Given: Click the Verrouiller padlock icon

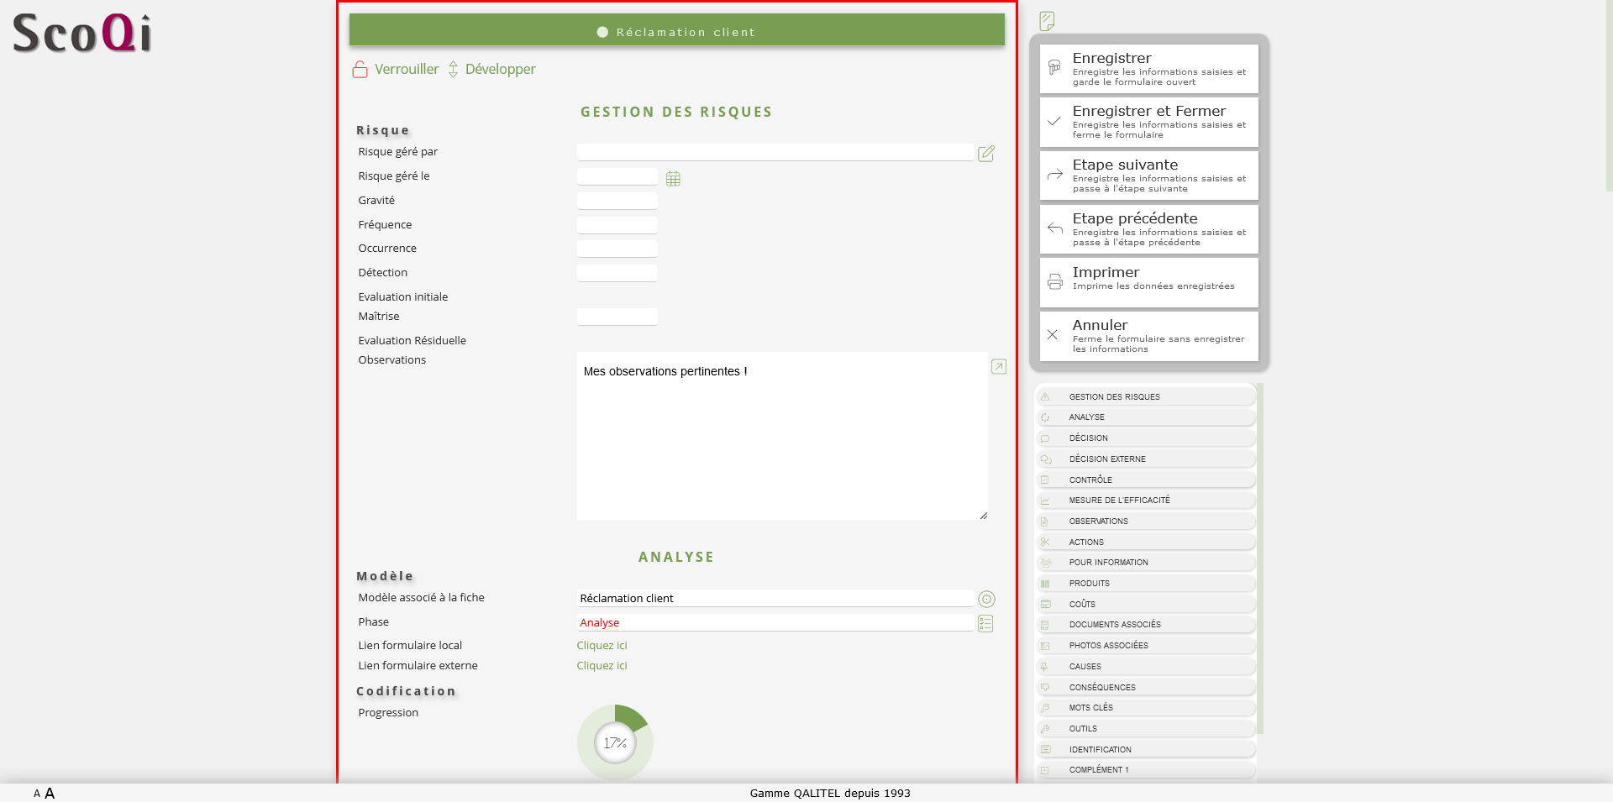Looking at the screenshot, I should click(360, 70).
